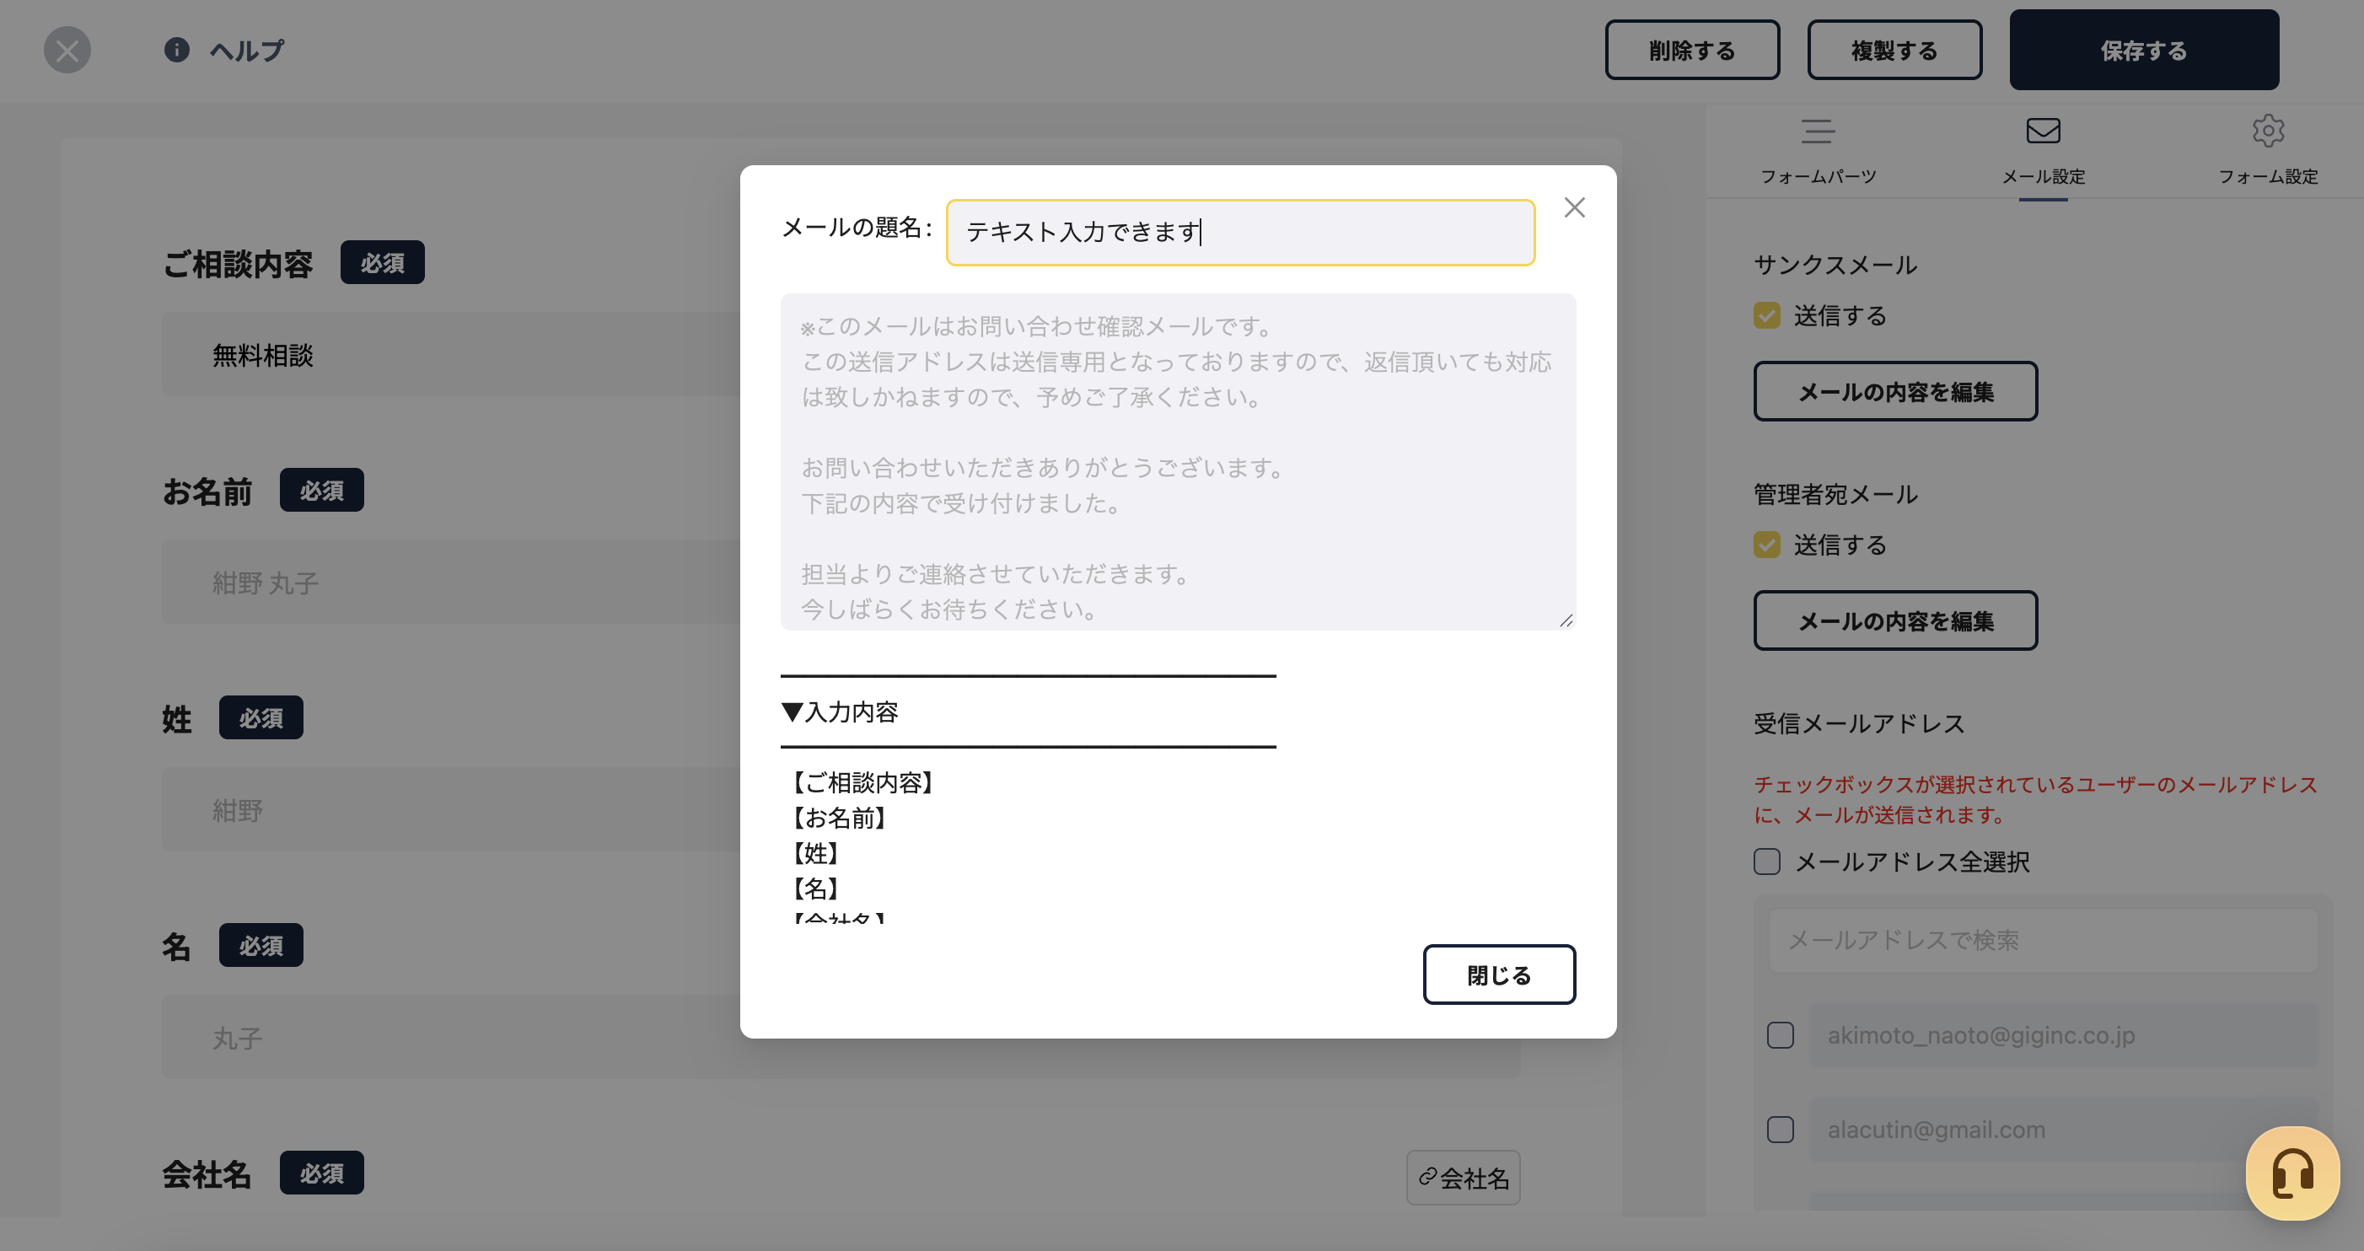
Task: Click the text area resize handle
Action: [x=1566, y=620]
